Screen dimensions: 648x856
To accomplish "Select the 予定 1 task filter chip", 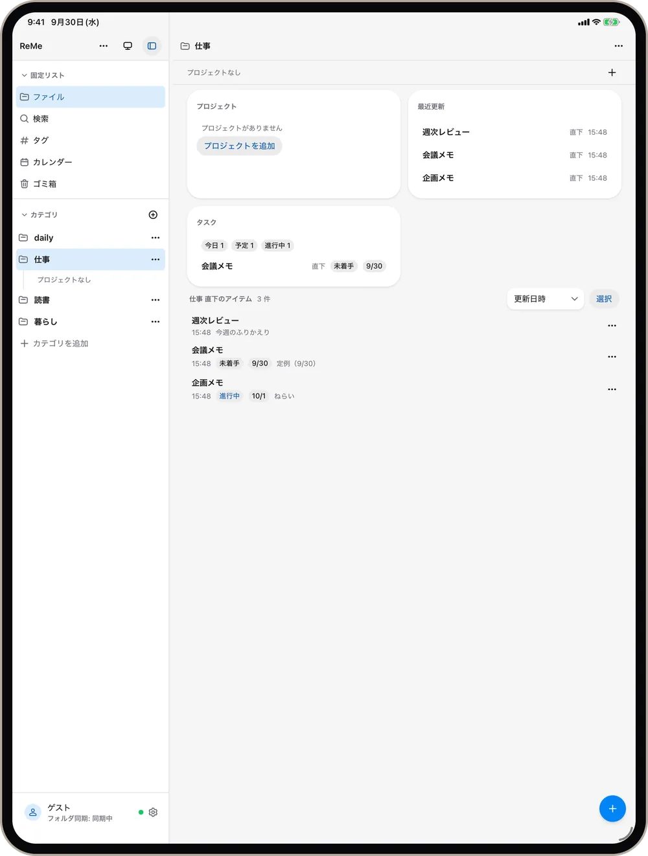I will click(x=244, y=246).
